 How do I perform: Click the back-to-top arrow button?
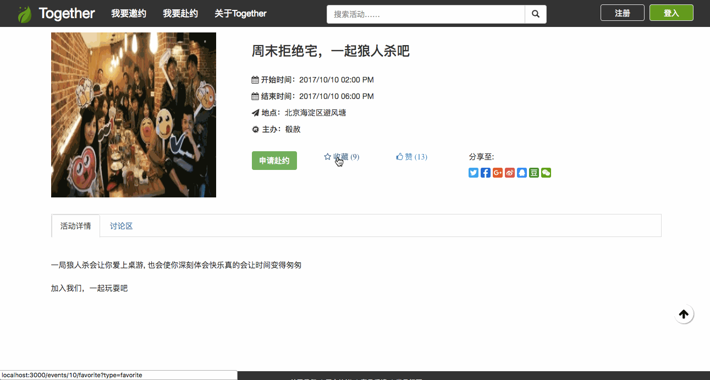pos(684,314)
